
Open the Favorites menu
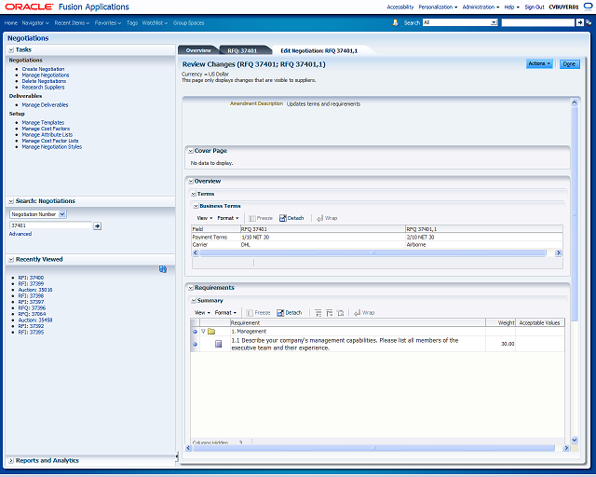pyautogui.click(x=108, y=22)
